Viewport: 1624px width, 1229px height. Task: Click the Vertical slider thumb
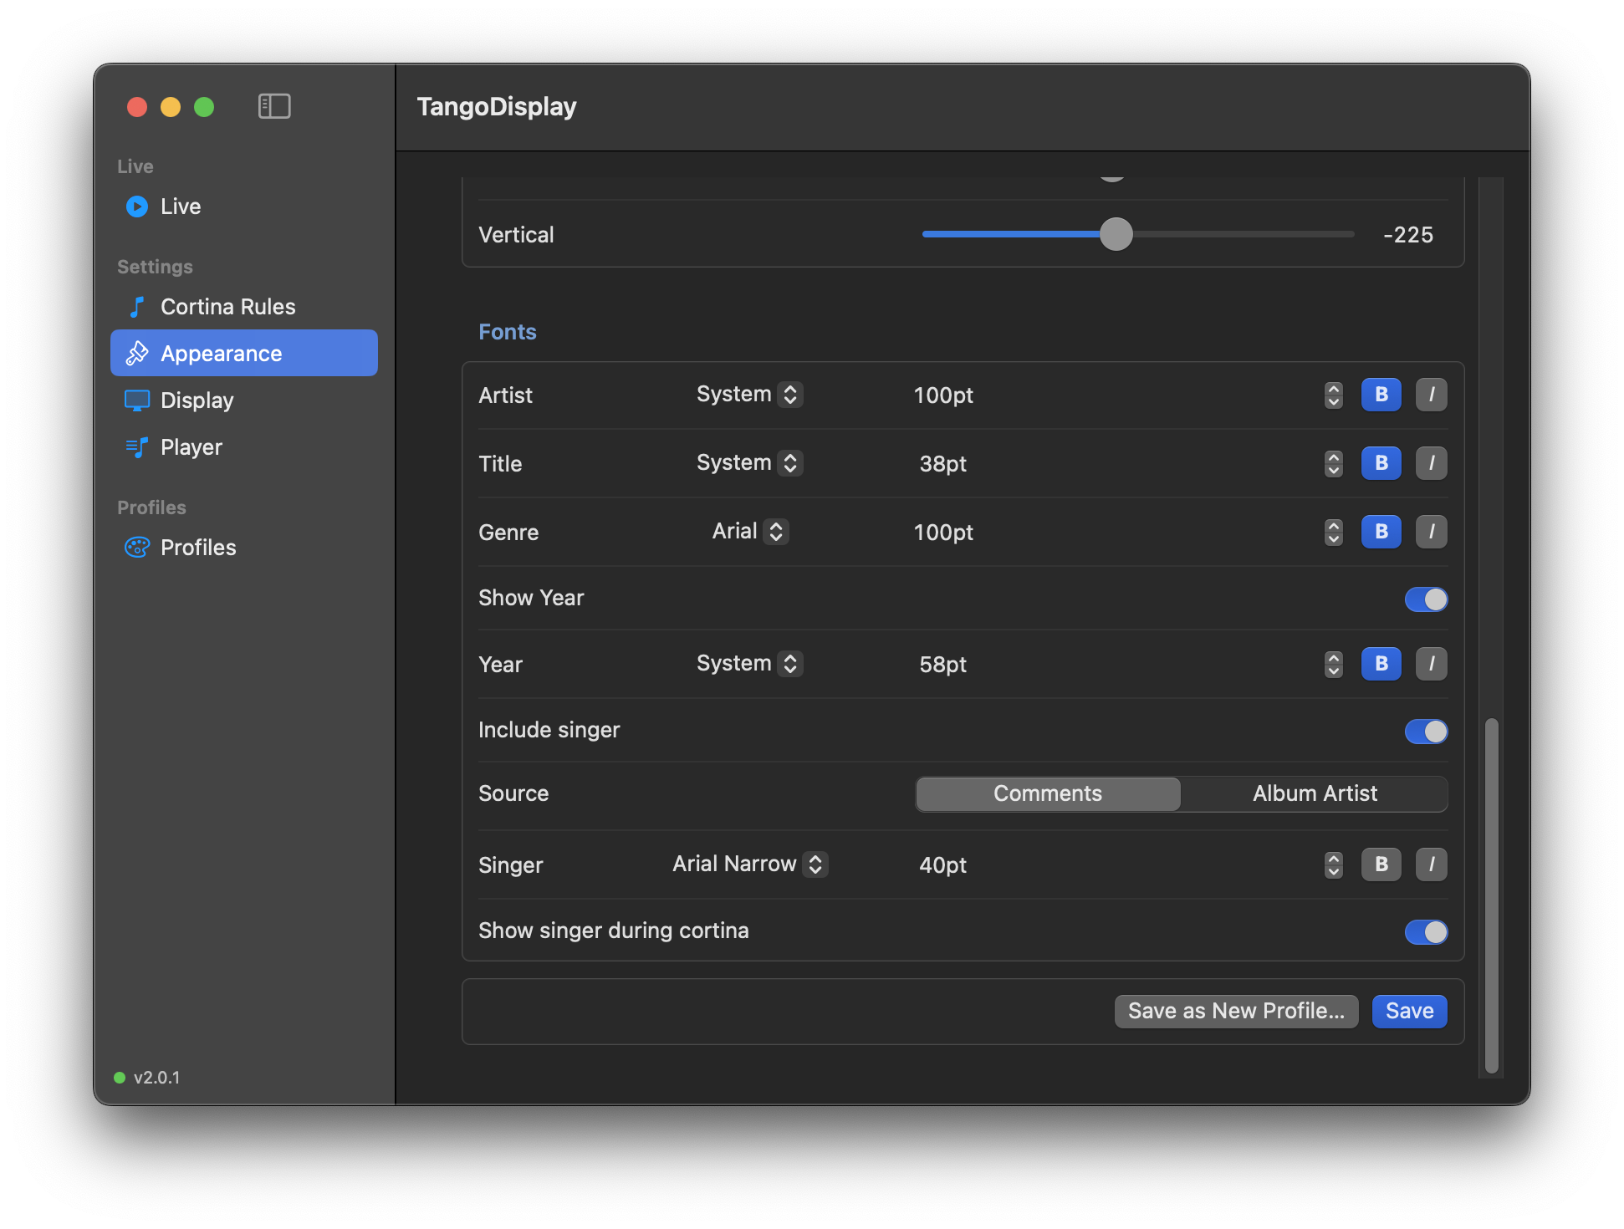(x=1116, y=234)
